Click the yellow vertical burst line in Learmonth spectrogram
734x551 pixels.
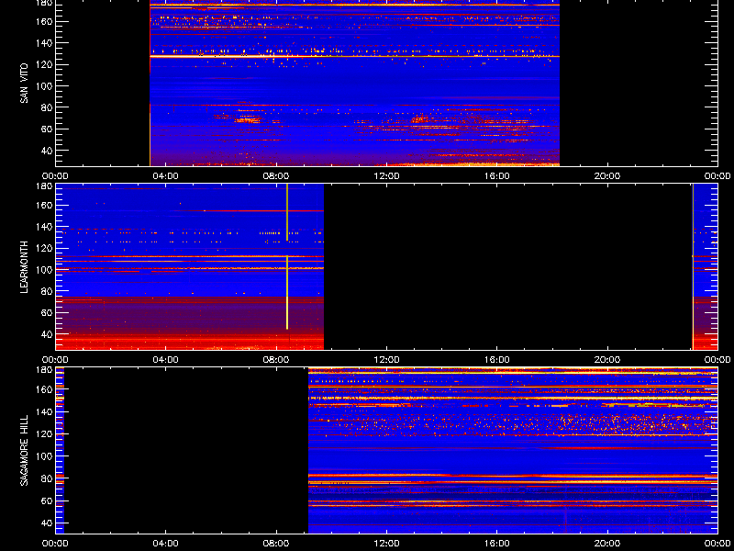287,257
